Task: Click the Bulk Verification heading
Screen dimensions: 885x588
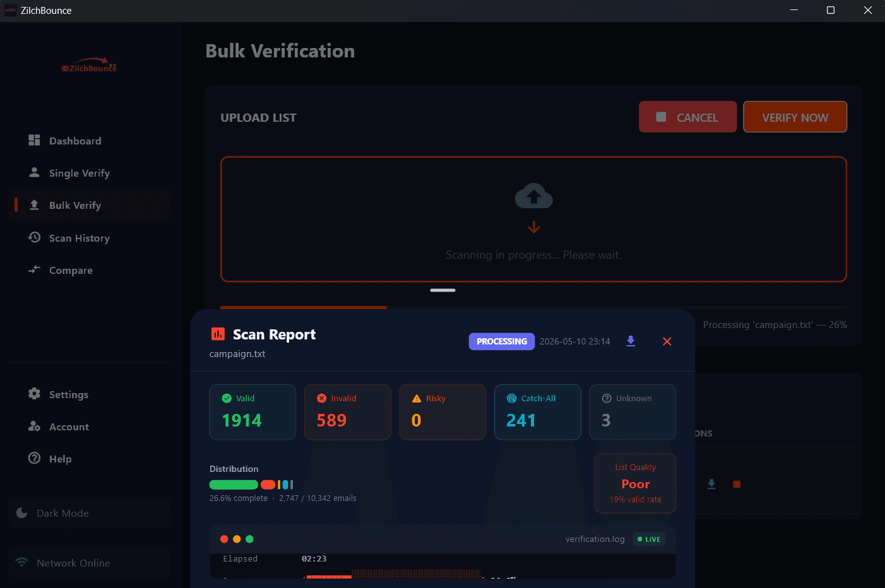Action: click(x=280, y=51)
